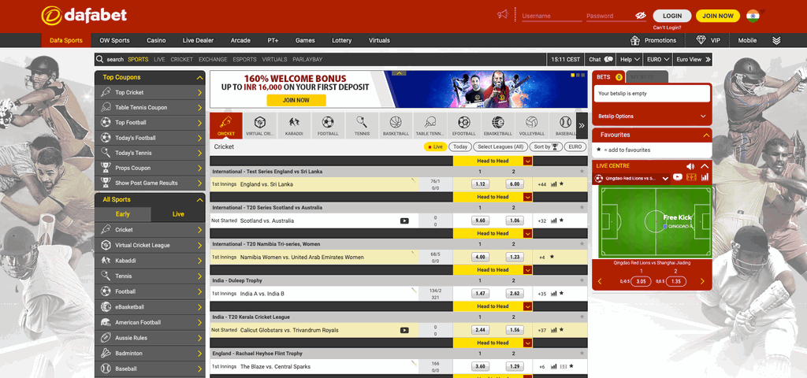Choose the Football sport icon in carousel

click(328, 125)
